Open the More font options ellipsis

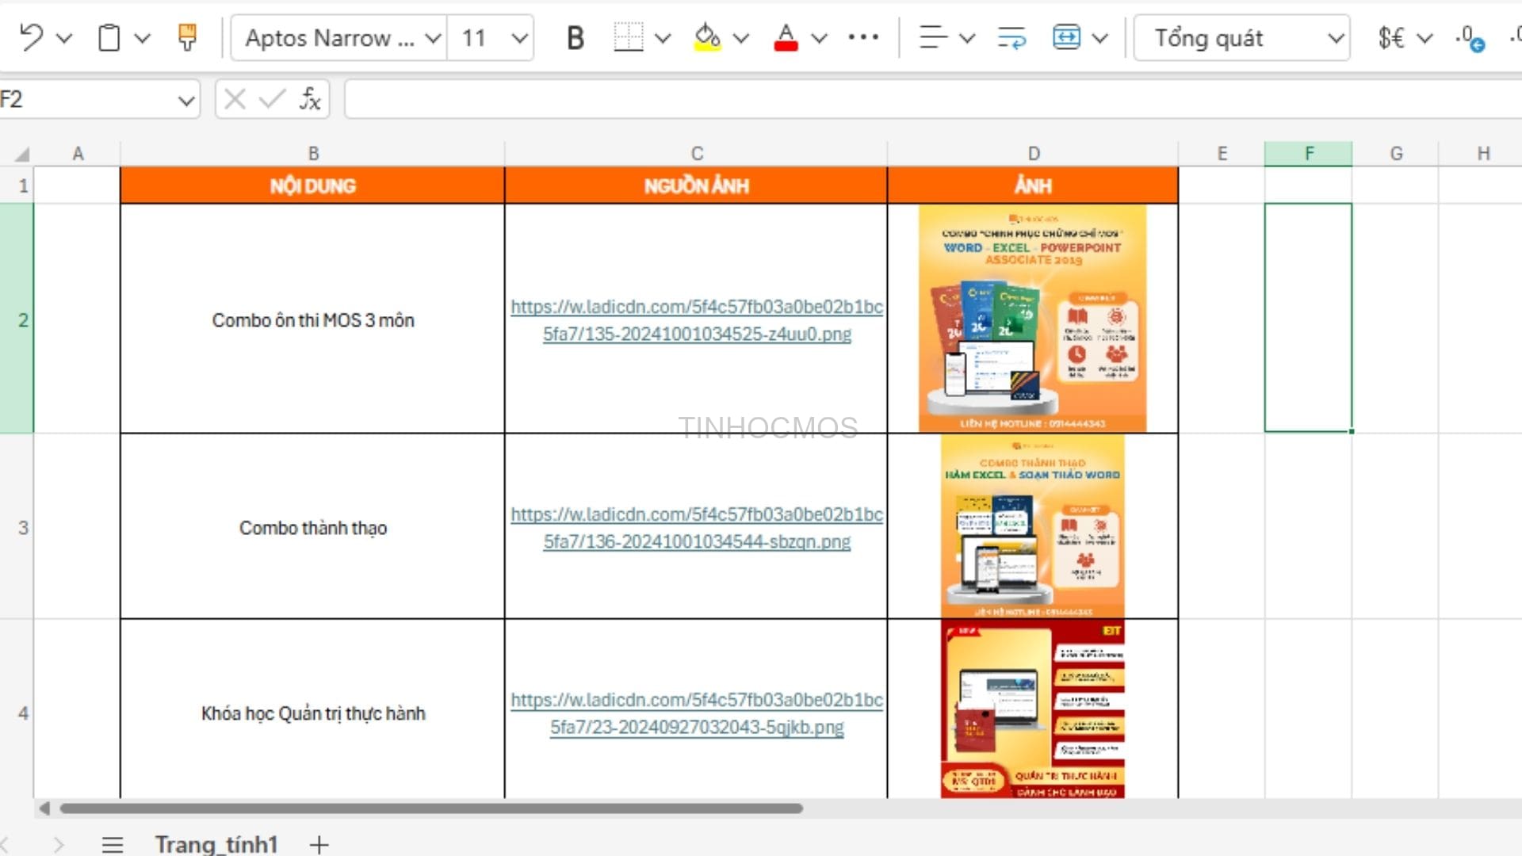tap(863, 36)
